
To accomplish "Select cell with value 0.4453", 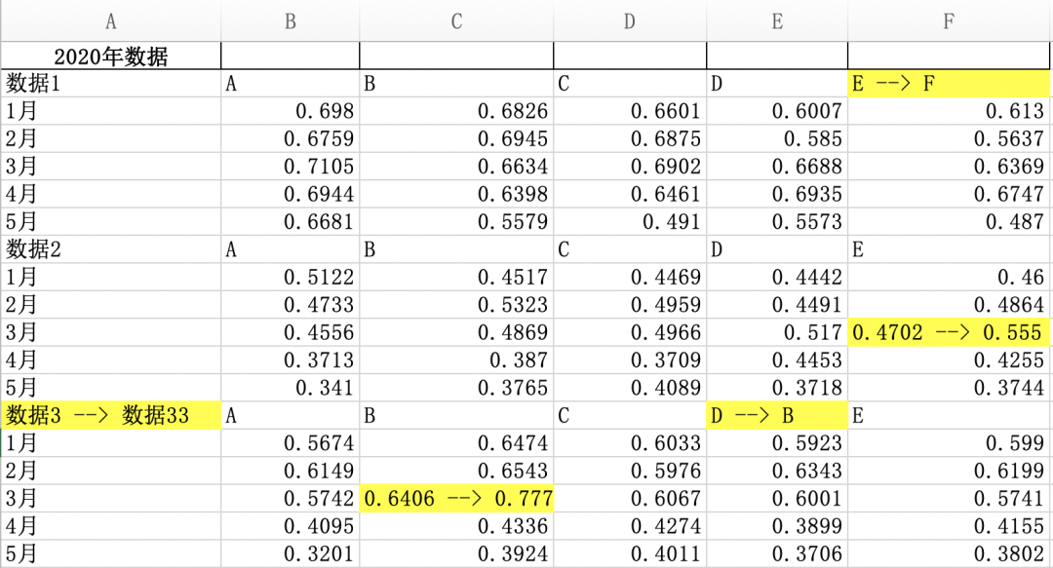I will pos(777,360).
